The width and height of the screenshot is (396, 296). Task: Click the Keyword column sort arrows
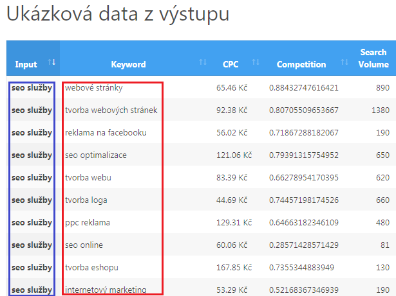(x=203, y=62)
